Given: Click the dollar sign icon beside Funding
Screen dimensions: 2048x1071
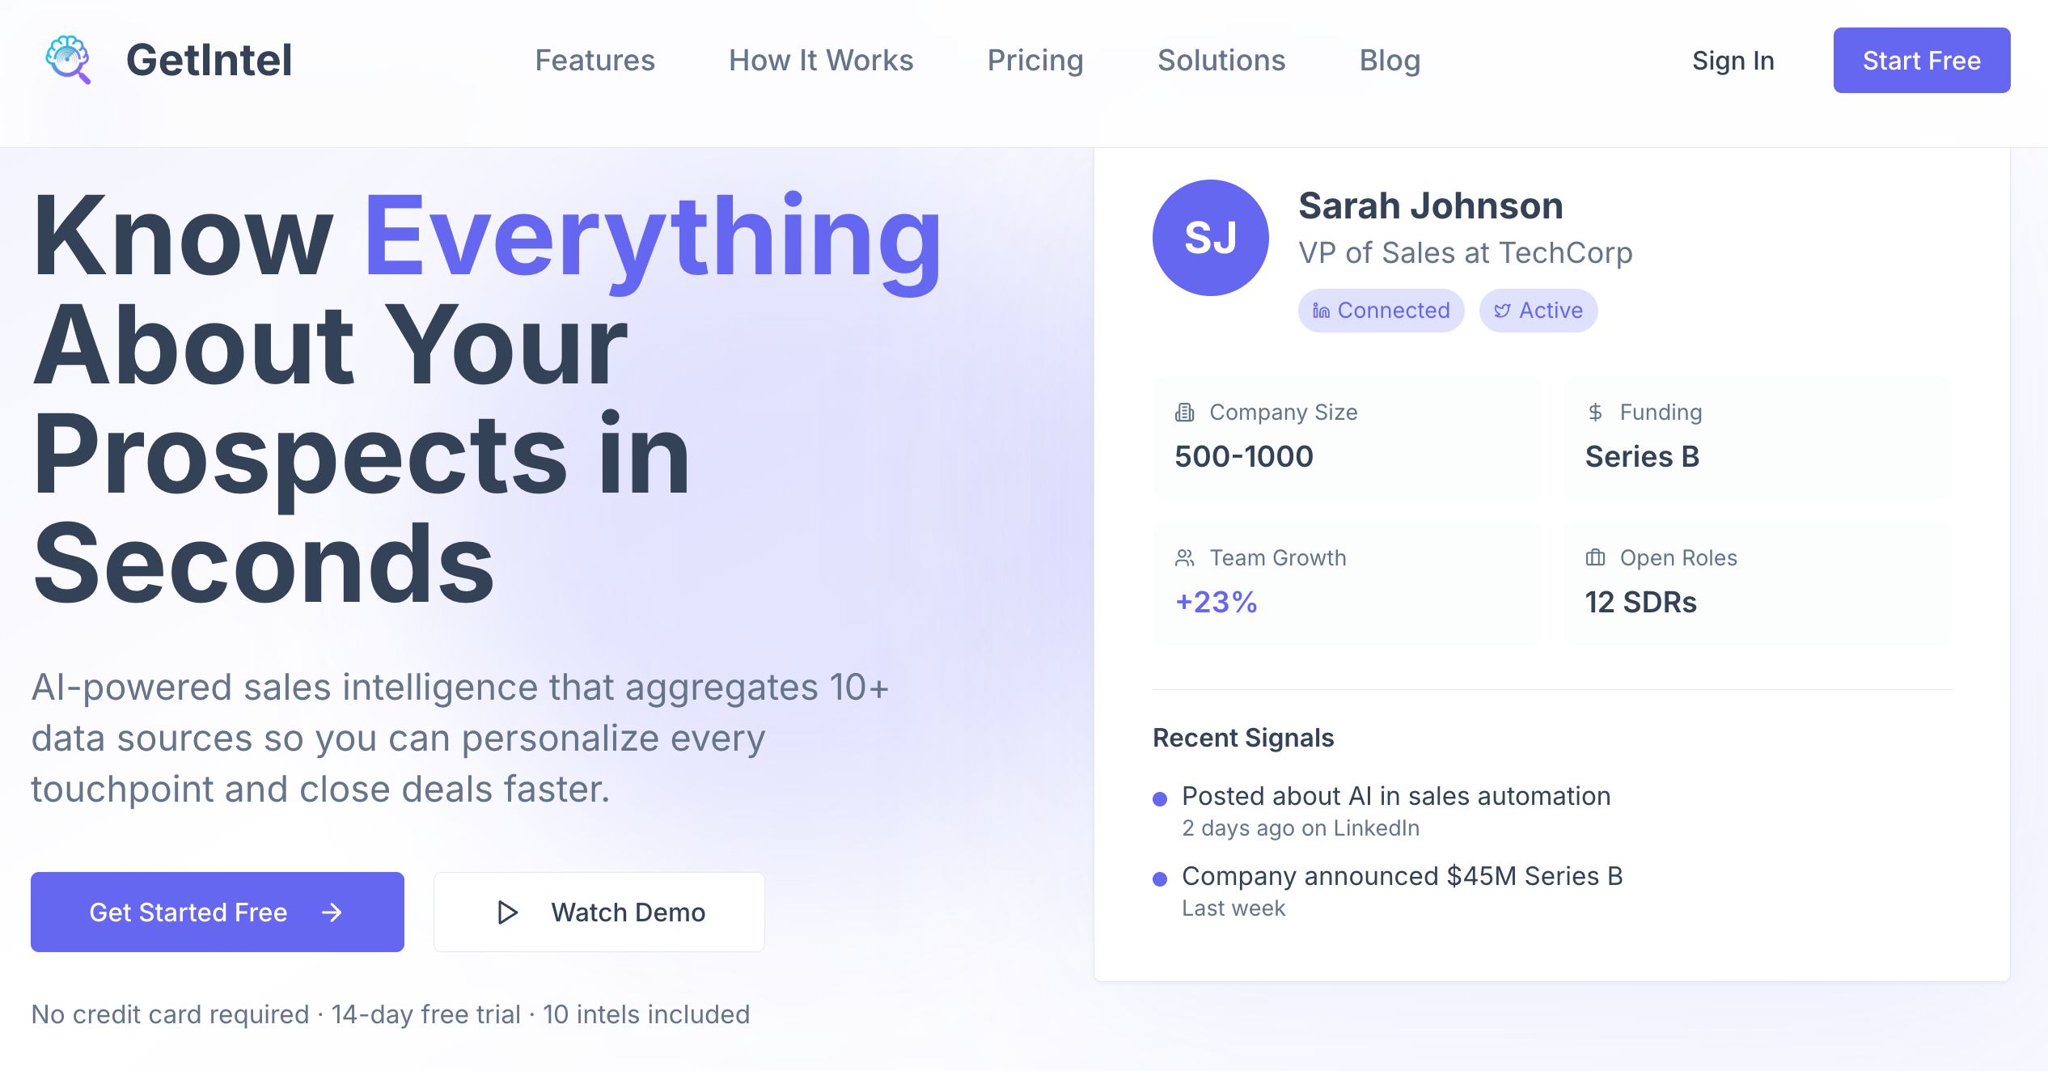Looking at the screenshot, I should click(1595, 413).
